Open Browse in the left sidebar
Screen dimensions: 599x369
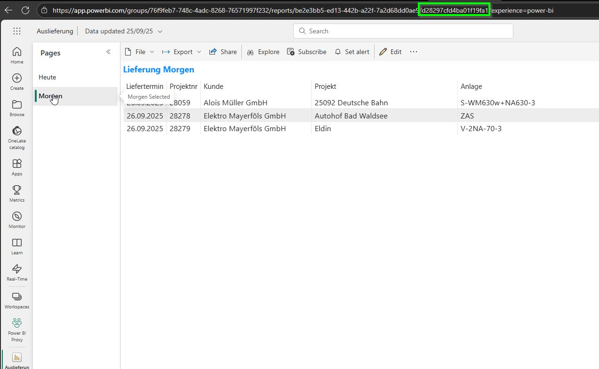(17, 108)
